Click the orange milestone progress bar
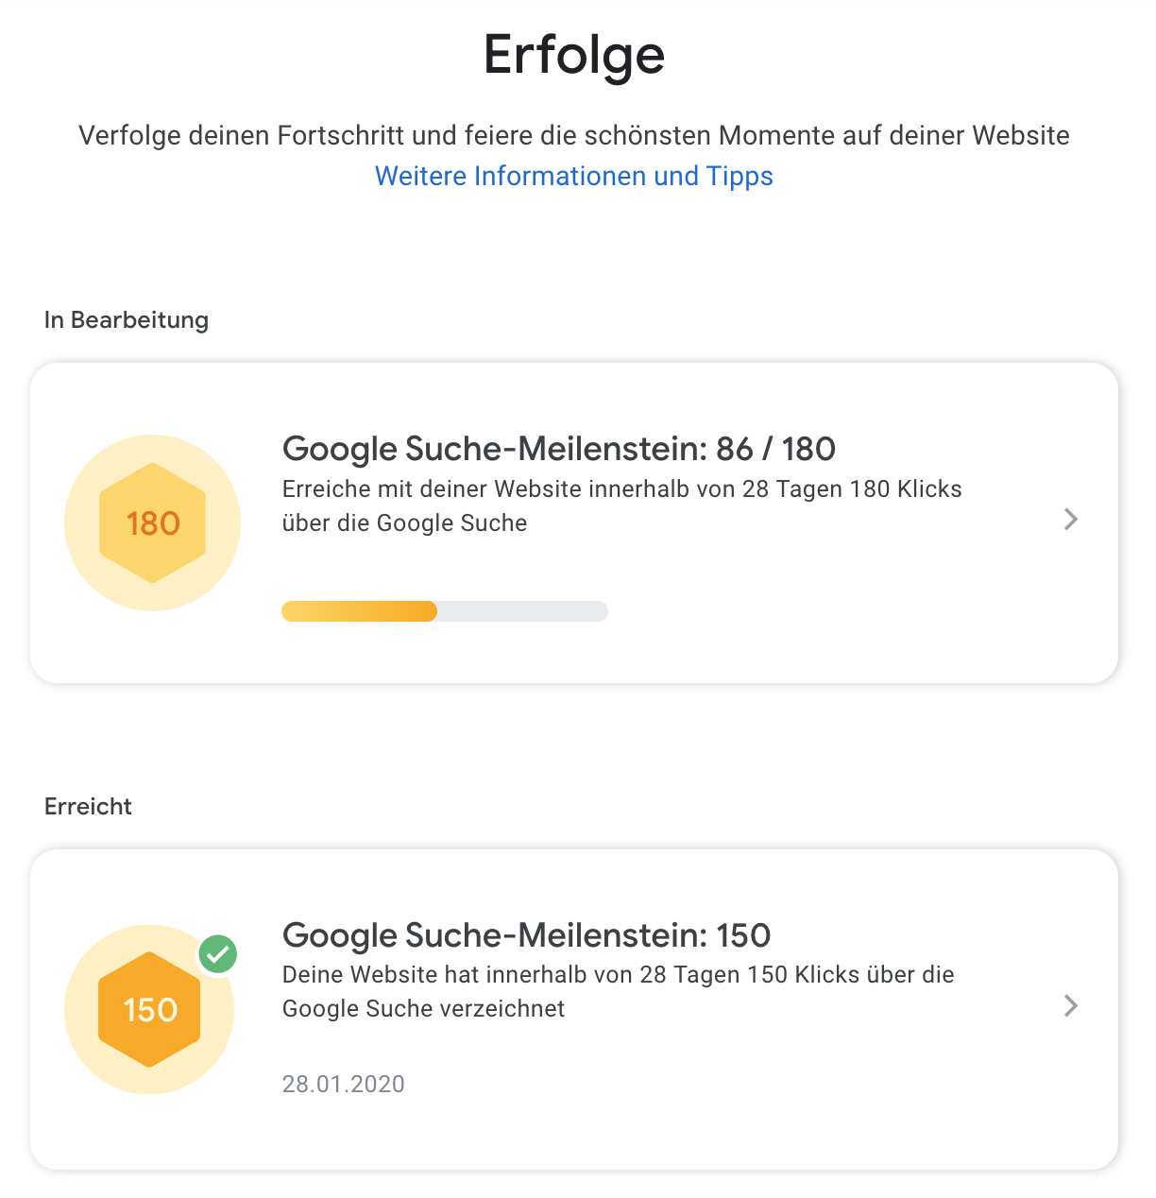The width and height of the screenshot is (1156, 1198). pos(359,611)
